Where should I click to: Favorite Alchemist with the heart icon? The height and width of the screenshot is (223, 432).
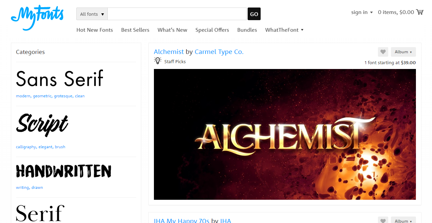383,52
